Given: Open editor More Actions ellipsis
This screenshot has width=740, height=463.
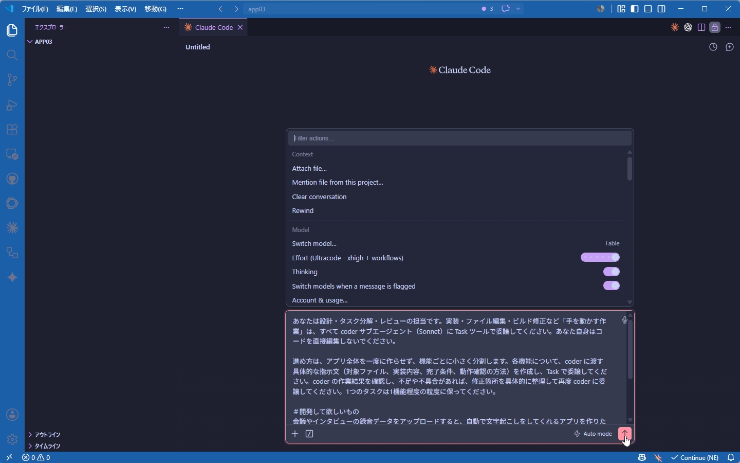Looking at the screenshot, I should [x=728, y=27].
